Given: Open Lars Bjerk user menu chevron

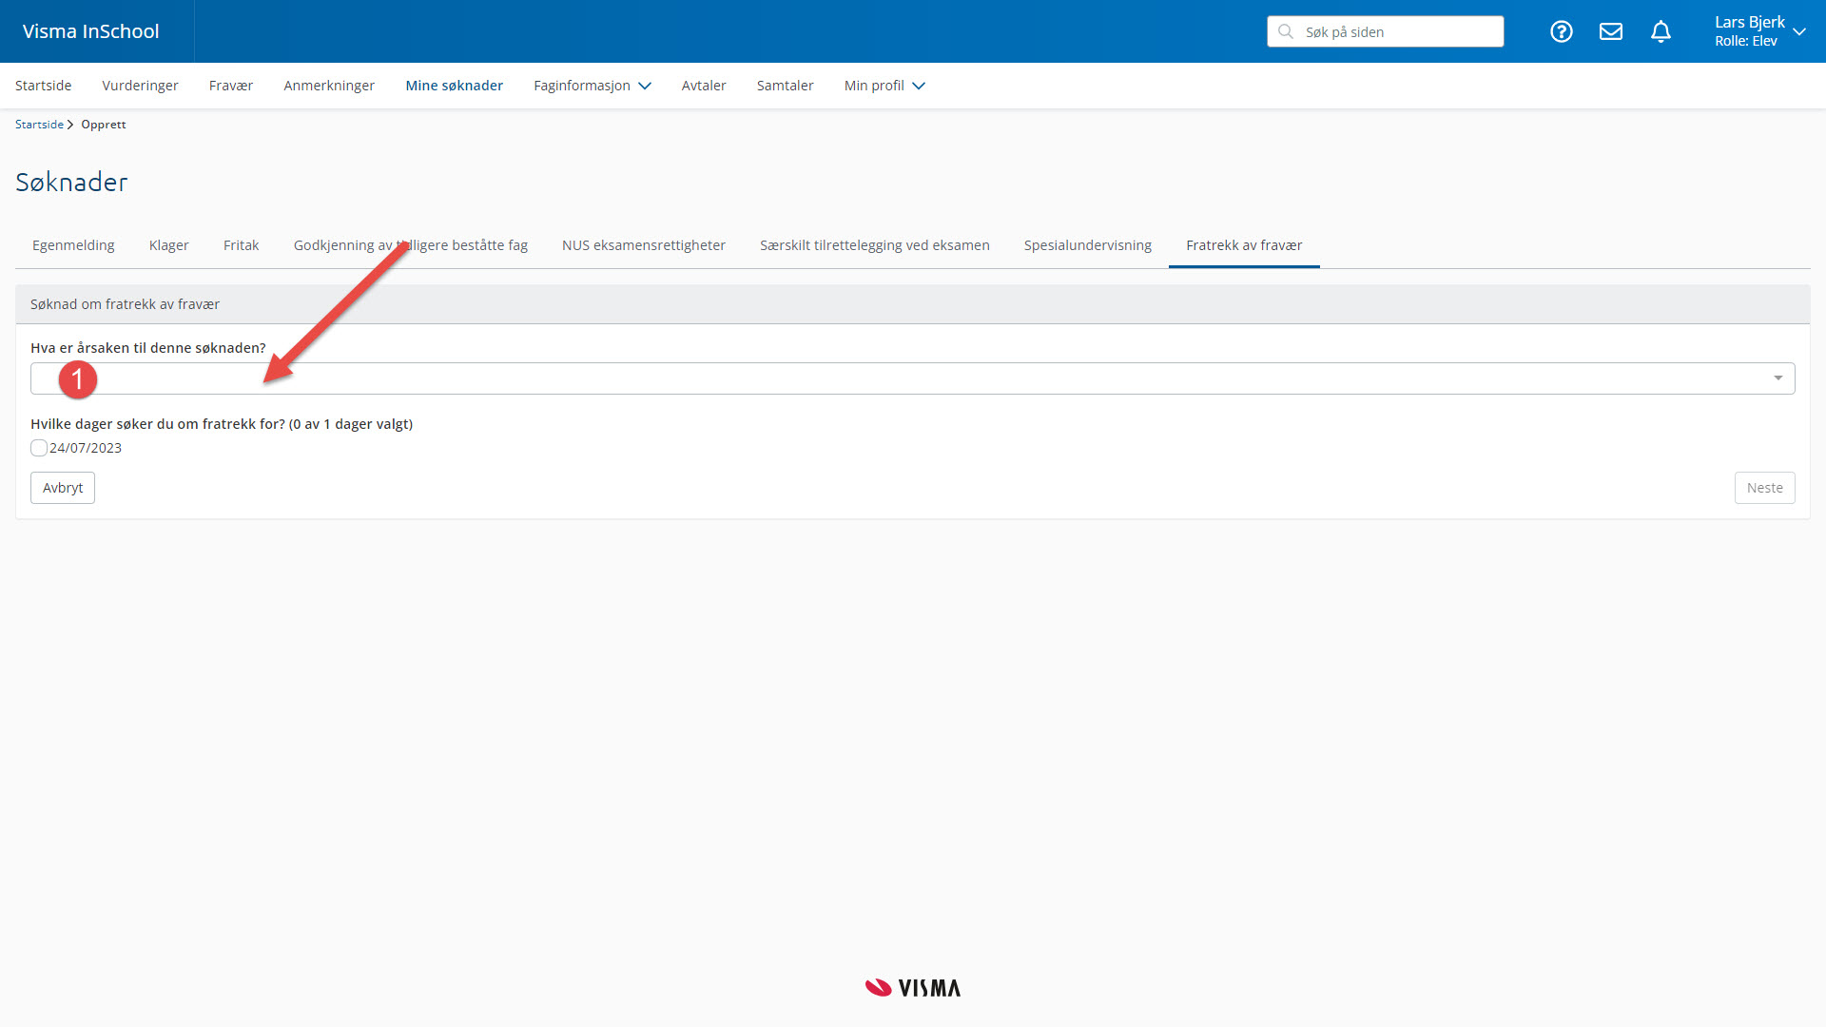Looking at the screenshot, I should (1798, 31).
